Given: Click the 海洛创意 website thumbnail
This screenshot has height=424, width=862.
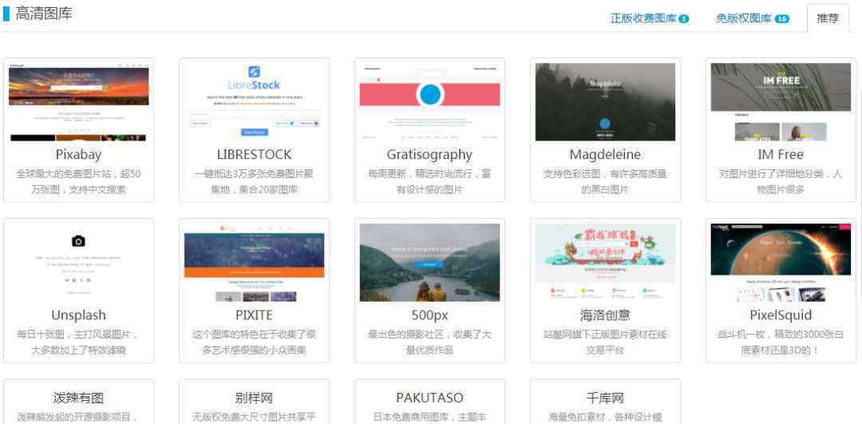Looking at the screenshot, I should [x=605, y=263].
